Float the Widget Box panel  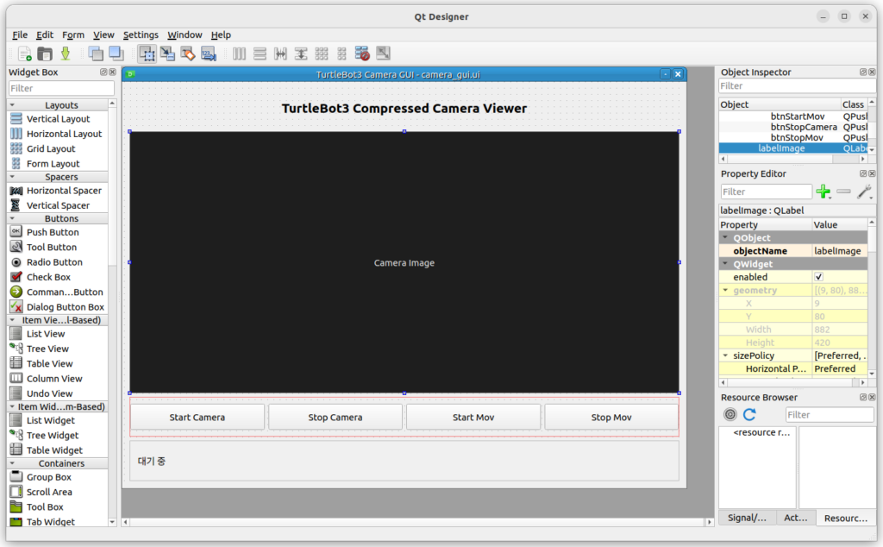(103, 72)
